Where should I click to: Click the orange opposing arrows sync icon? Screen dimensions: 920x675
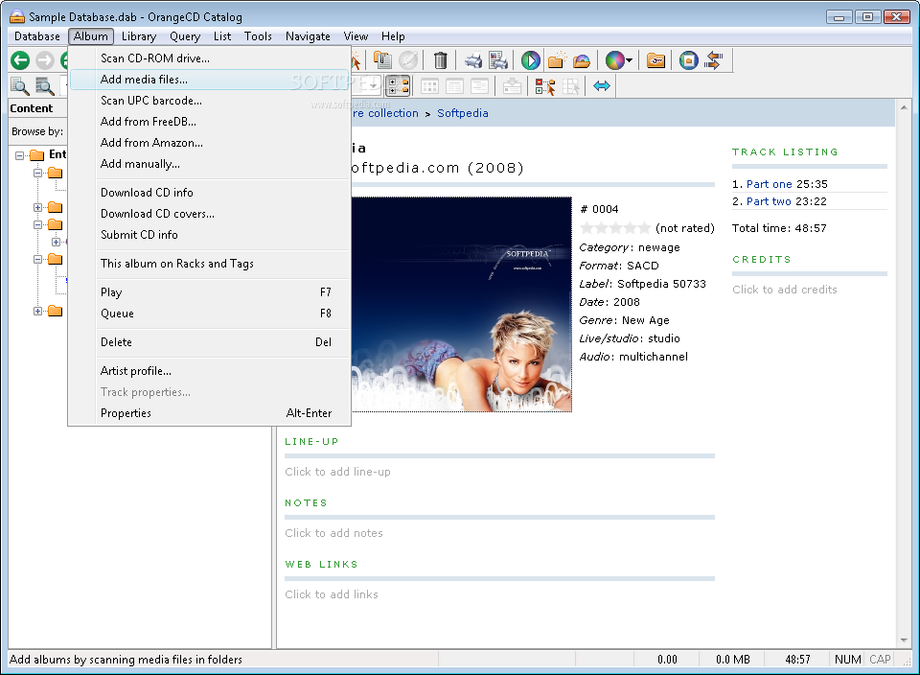[x=714, y=60]
